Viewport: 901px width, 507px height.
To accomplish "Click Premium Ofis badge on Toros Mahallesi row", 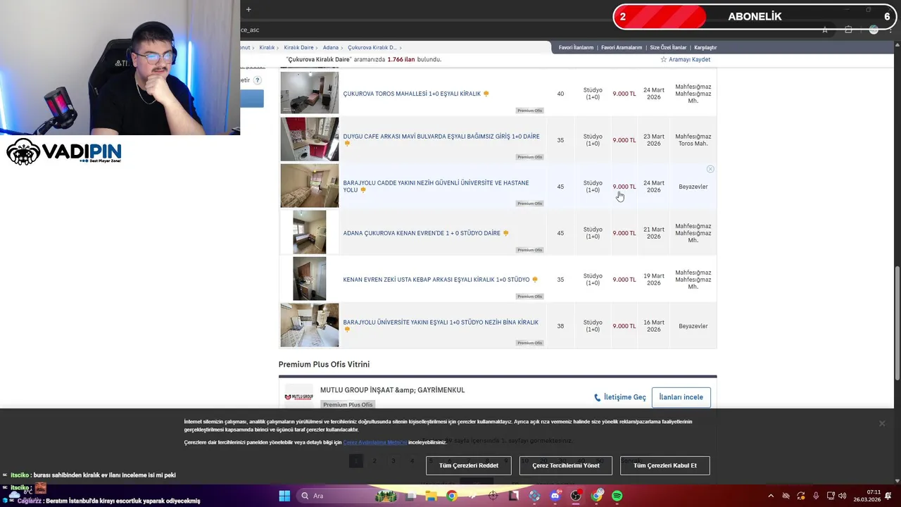I will (530, 111).
